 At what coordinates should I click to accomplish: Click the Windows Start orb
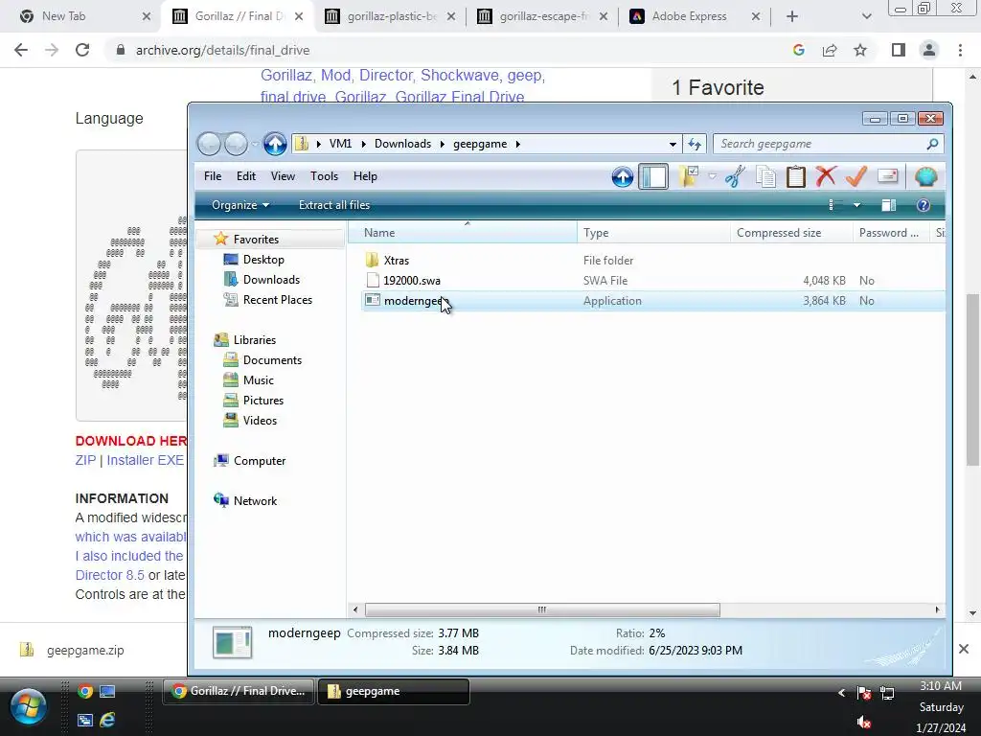click(28, 706)
